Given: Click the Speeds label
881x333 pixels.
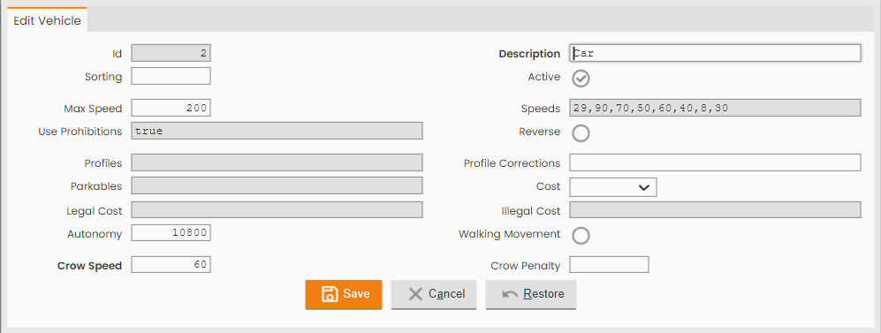Looking at the screenshot, I should pos(541,109).
